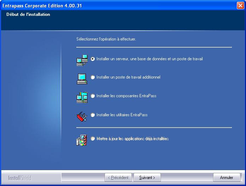This screenshot has width=246, height=186.
Task: Click the 'Mettre à jour les applications déjà installées' label
Action: pos(133,139)
